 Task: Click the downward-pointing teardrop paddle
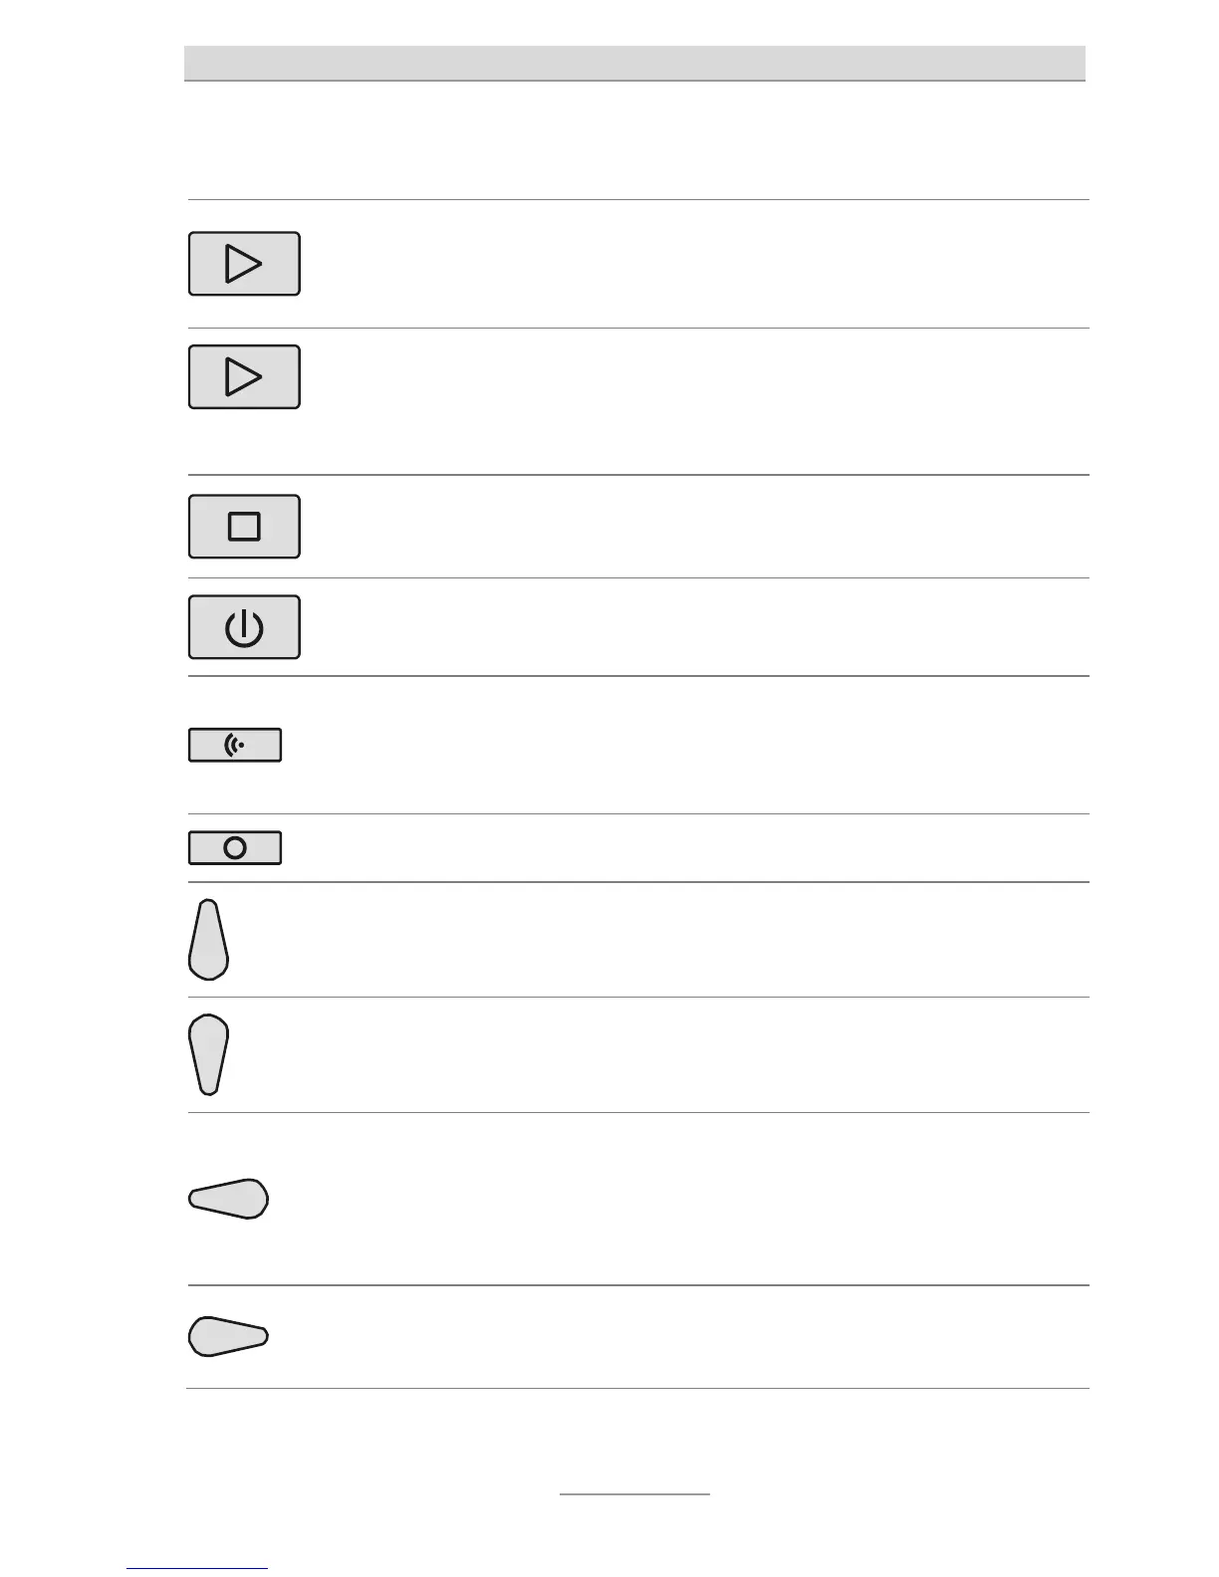[x=208, y=1054]
